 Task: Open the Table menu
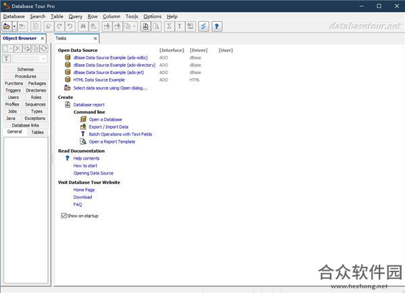click(x=57, y=16)
